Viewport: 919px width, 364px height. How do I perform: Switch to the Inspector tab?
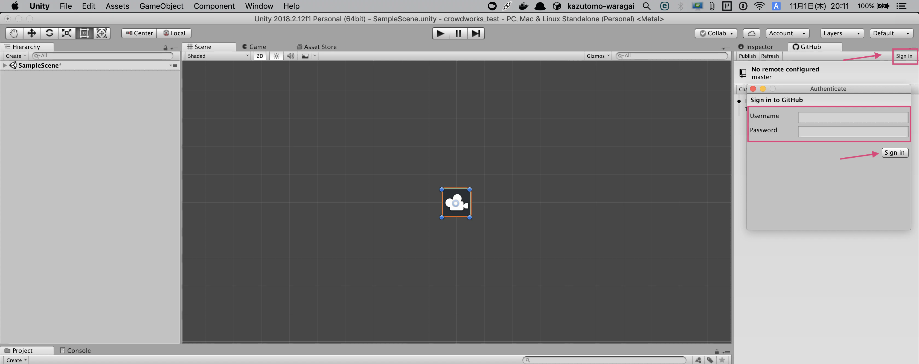(x=756, y=47)
